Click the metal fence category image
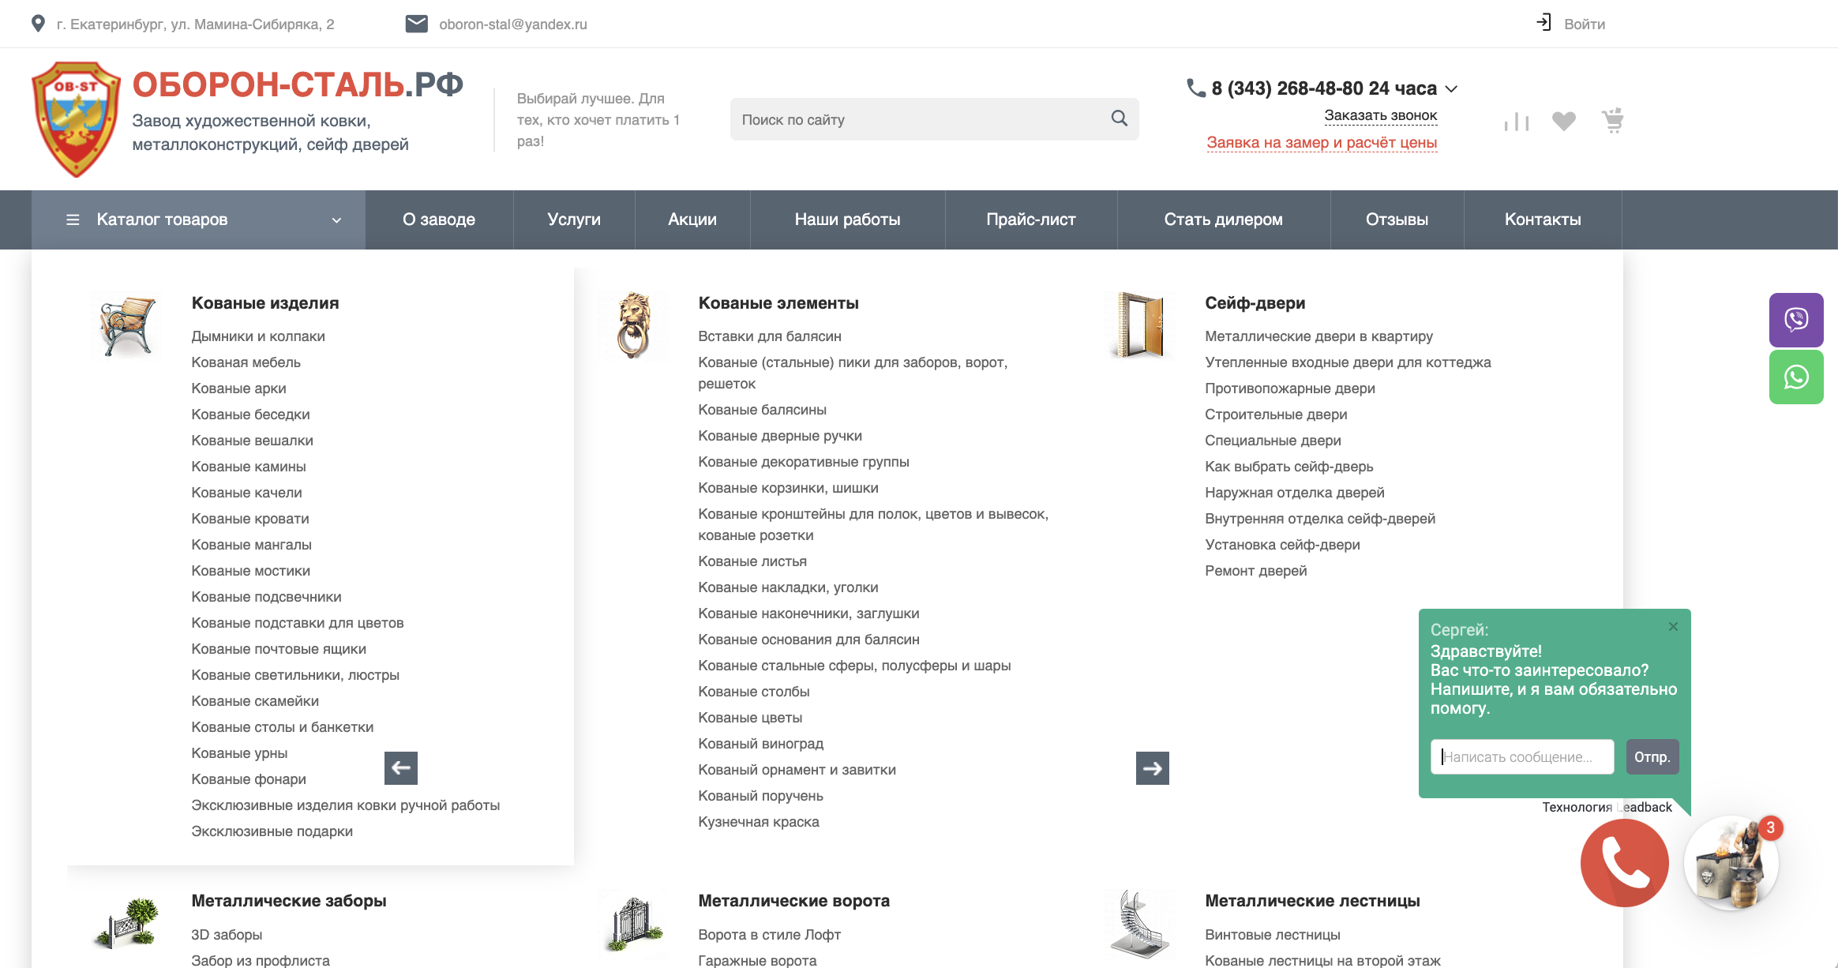 pyautogui.click(x=126, y=923)
